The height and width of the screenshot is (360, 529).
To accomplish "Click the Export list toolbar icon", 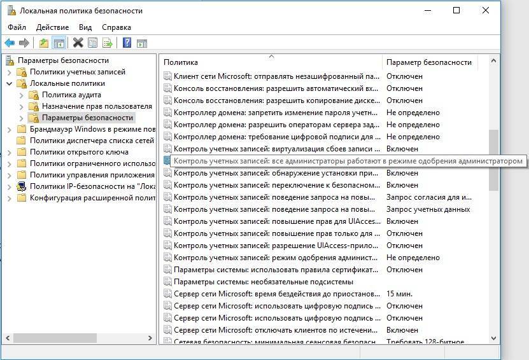I will coord(108,43).
